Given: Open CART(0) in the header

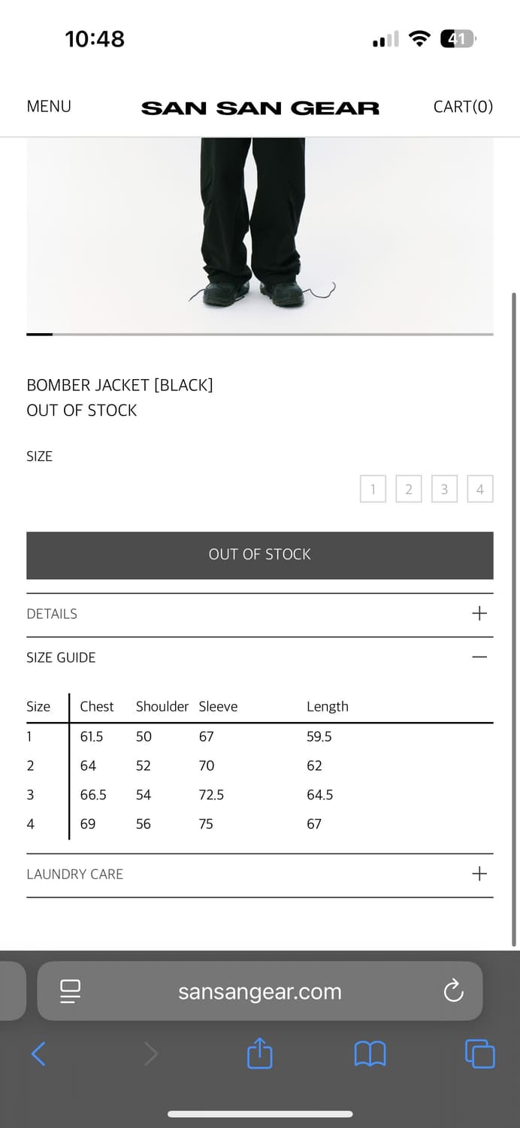Looking at the screenshot, I should (463, 107).
